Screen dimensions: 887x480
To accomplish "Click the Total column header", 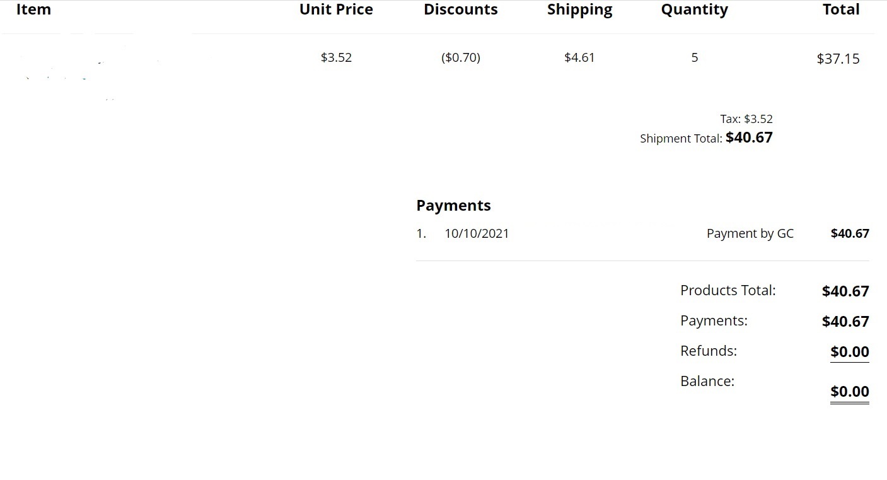I will click(841, 9).
